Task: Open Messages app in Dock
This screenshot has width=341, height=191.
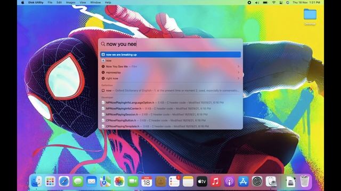Action: (x=78, y=181)
